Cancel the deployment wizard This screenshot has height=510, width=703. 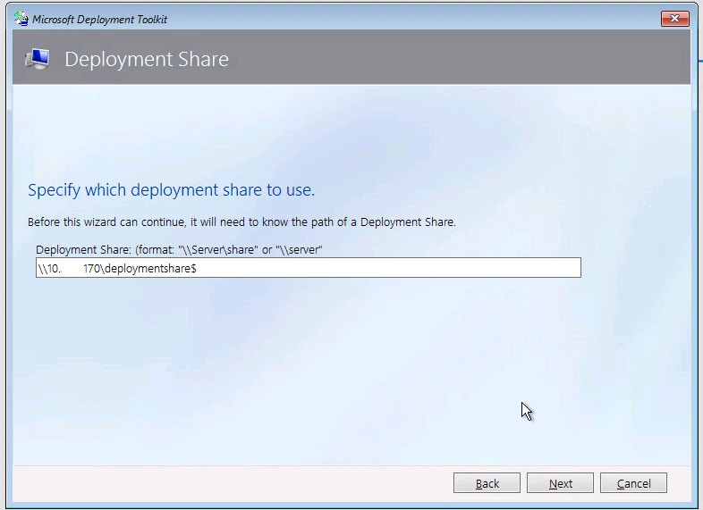point(633,483)
